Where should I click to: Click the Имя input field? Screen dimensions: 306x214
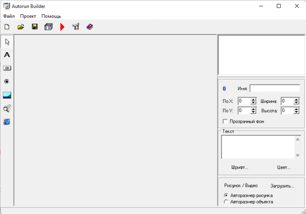coord(275,89)
